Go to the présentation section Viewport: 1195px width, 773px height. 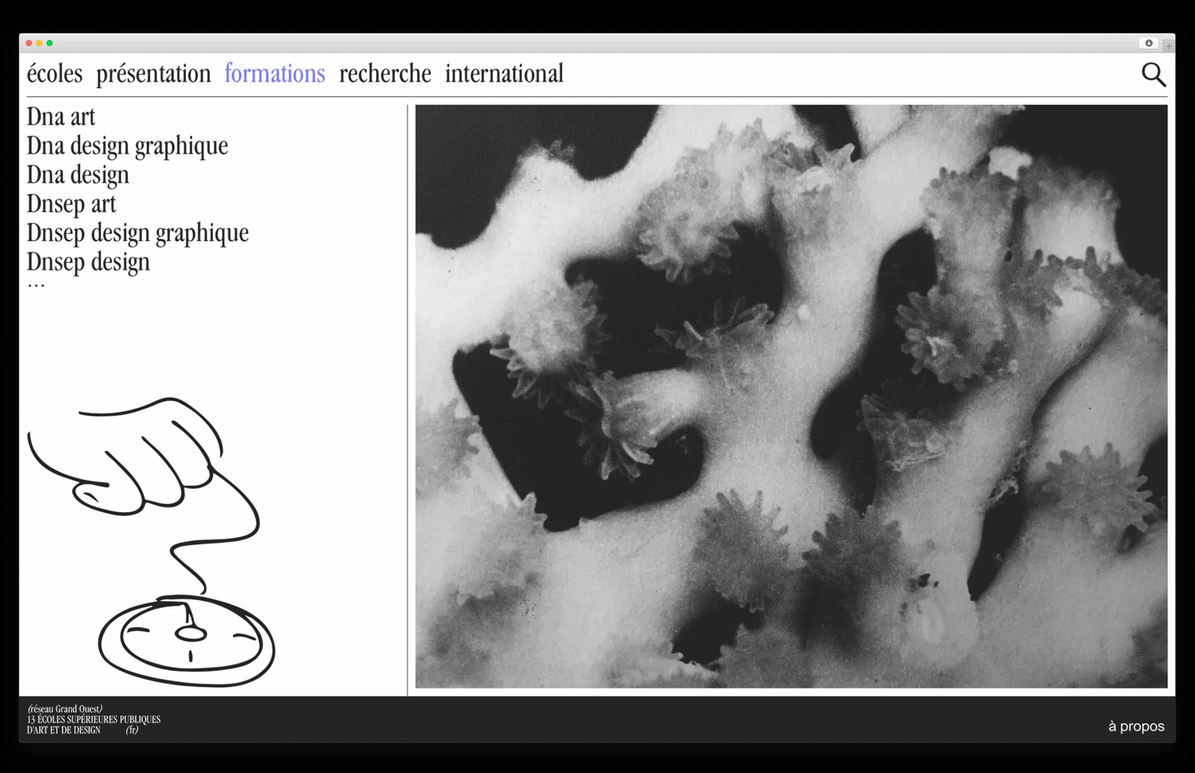154,74
